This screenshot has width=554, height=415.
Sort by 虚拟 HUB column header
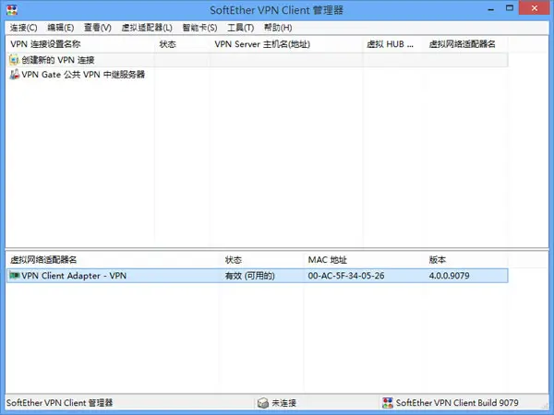point(393,44)
